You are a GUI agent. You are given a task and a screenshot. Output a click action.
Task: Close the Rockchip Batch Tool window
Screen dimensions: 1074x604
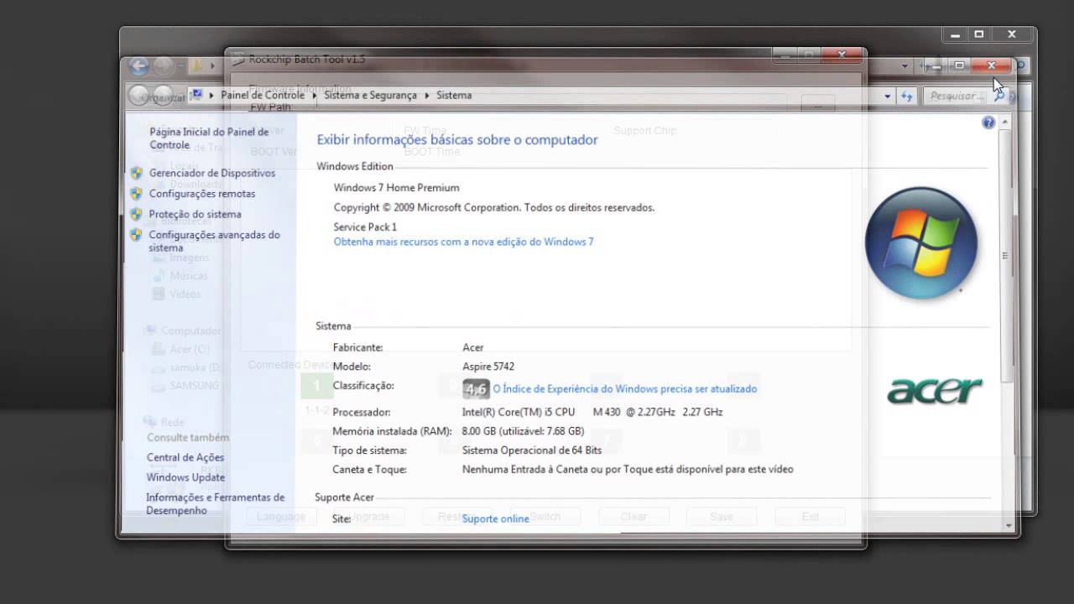[842, 56]
